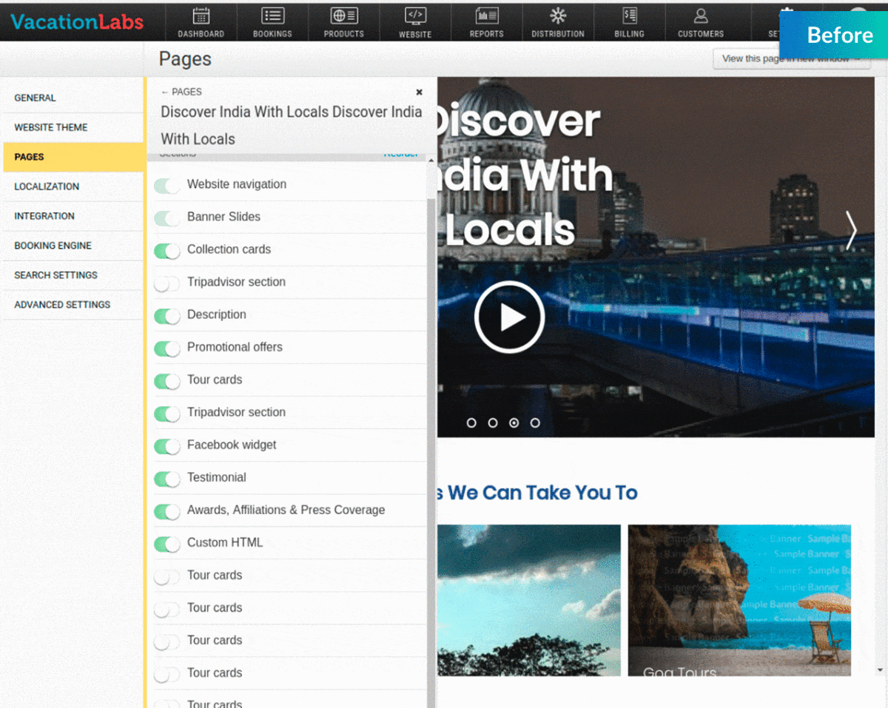Image resolution: width=888 pixels, height=708 pixels.
Task: Open the Website code icon
Action: coord(415,16)
